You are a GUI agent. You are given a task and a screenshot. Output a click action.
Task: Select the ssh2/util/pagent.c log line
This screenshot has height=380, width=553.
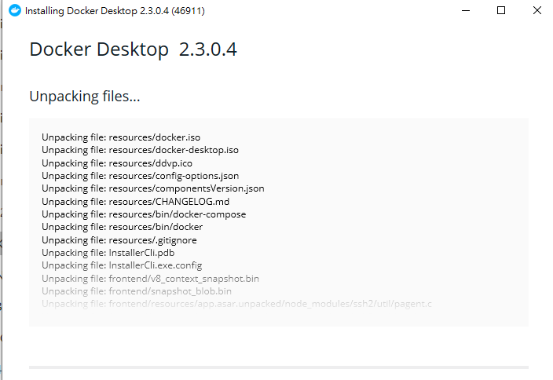tap(236, 304)
